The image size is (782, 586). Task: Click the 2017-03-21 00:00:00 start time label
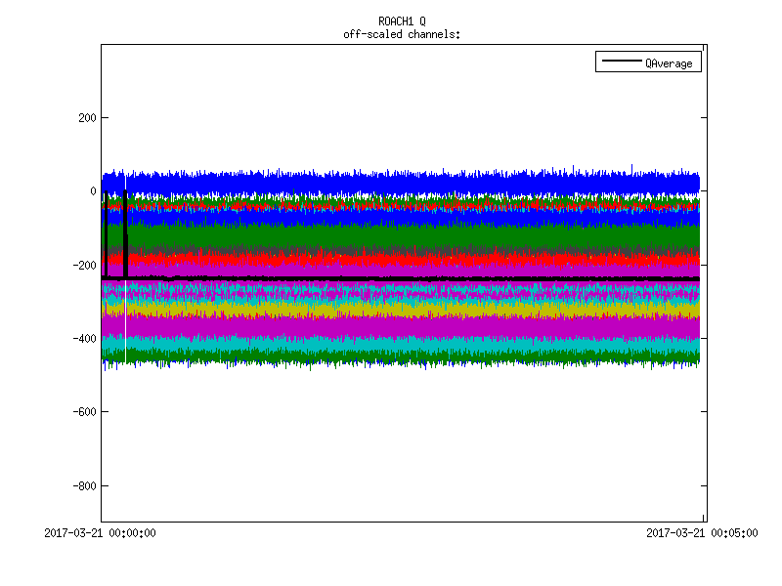(x=101, y=533)
